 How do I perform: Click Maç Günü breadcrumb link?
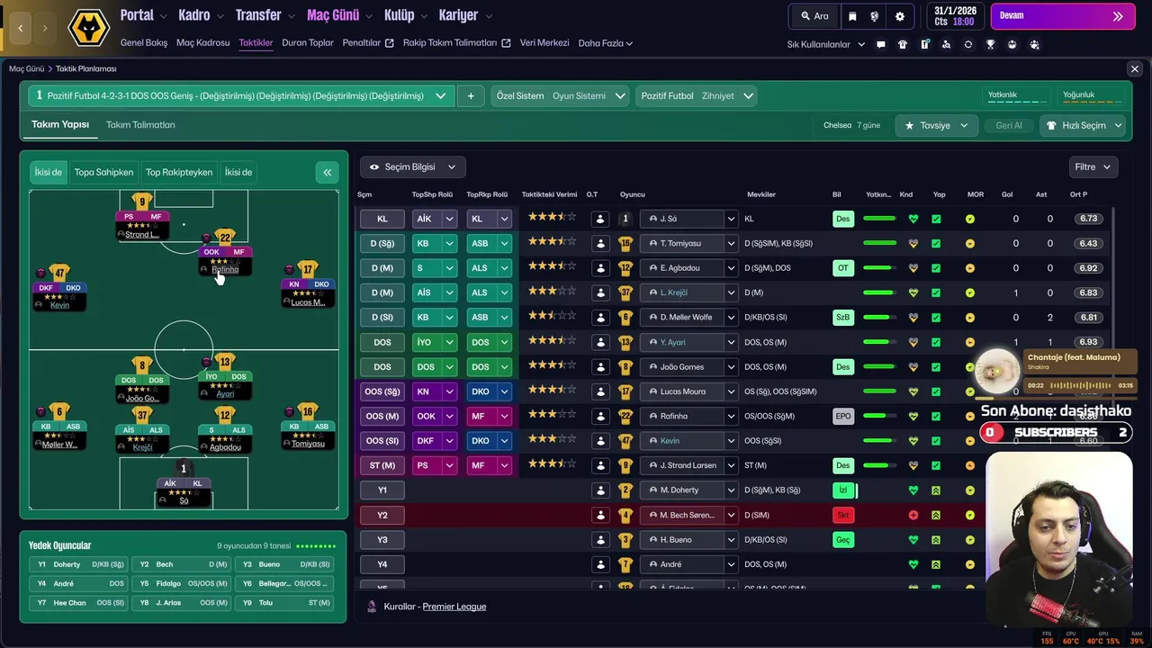[26, 68]
